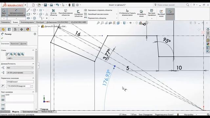This screenshot has height=118, width=210.
Task: Click the Home icon in the right task pane
Action: pyautogui.click(x=208, y=29)
